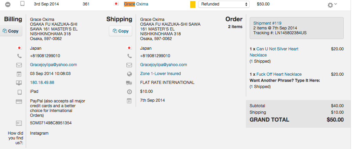This screenshot has width=353, height=149.
Task: Click the shipping cost dollar icon
Action: [x=129, y=91]
